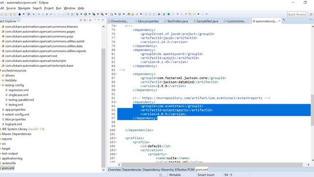Screen dimensions: 314x177
Task: Click the green circle icon in toolbar
Action: pos(168,14)
